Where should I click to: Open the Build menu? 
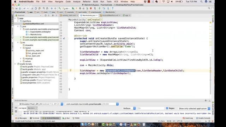95,1
